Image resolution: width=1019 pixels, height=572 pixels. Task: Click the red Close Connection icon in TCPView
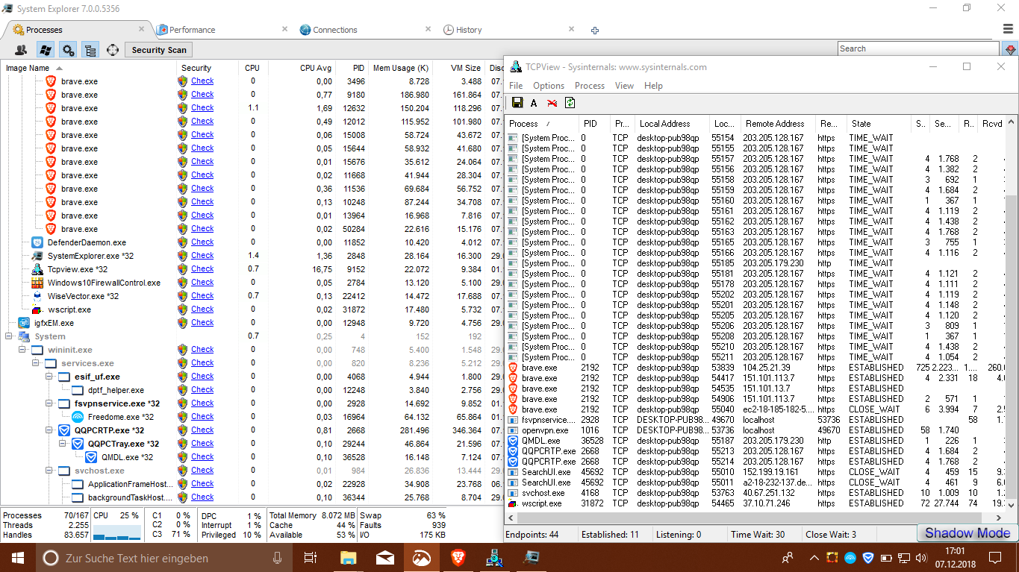tap(552, 103)
